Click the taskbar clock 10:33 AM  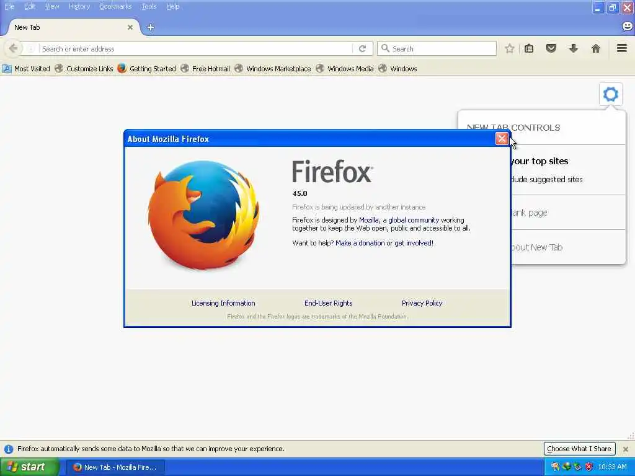(612, 467)
